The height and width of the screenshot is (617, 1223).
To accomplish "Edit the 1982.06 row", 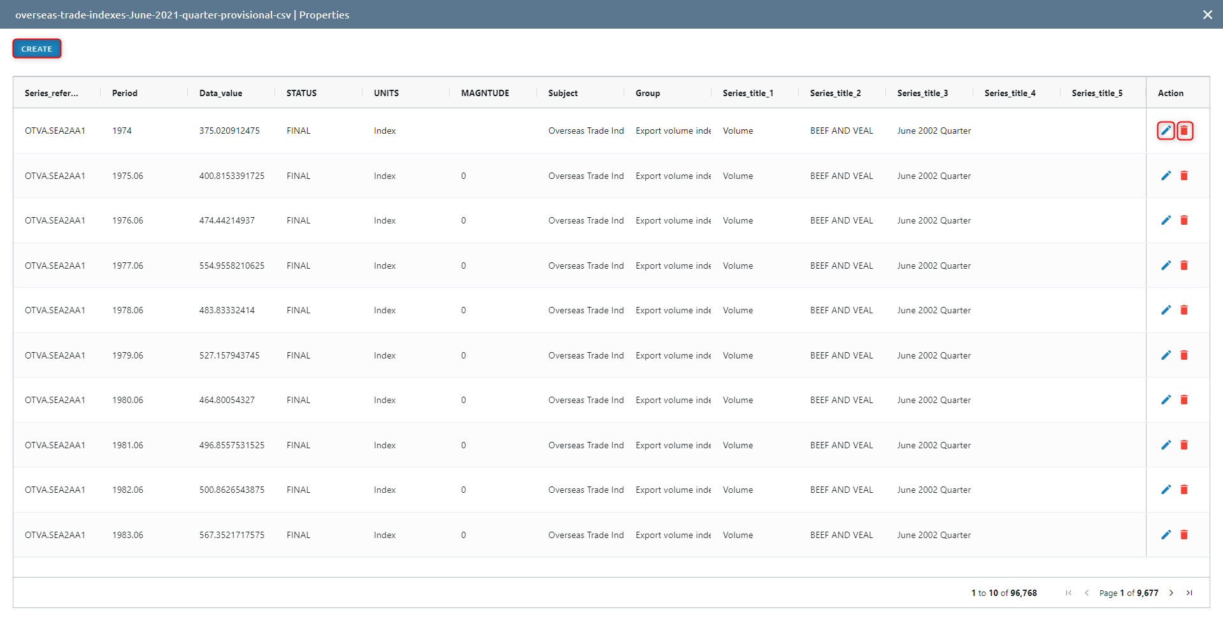I will click(x=1166, y=490).
